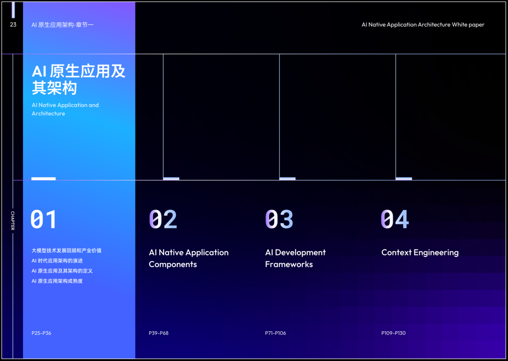Click 'AI 原生应用及其架构的定义' line

[x=62, y=271]
